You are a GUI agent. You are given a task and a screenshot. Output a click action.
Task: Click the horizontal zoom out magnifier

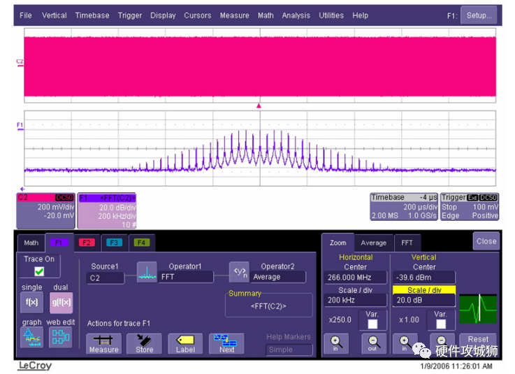pos(372,343)
